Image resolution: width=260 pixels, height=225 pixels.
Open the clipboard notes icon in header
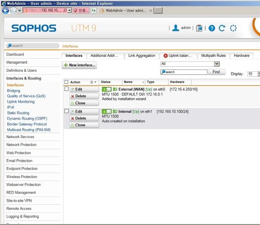tap(199, 28)
